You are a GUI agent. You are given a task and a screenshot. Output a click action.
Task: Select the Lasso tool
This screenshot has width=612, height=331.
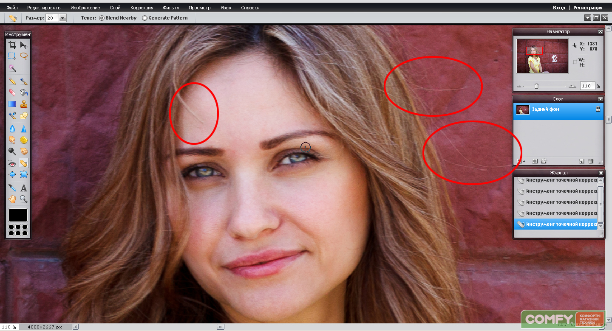pyautogui.click(x=24, y=56)
